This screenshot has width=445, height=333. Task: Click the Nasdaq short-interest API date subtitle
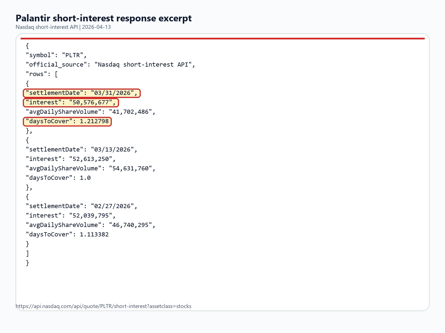coord(63,27)
